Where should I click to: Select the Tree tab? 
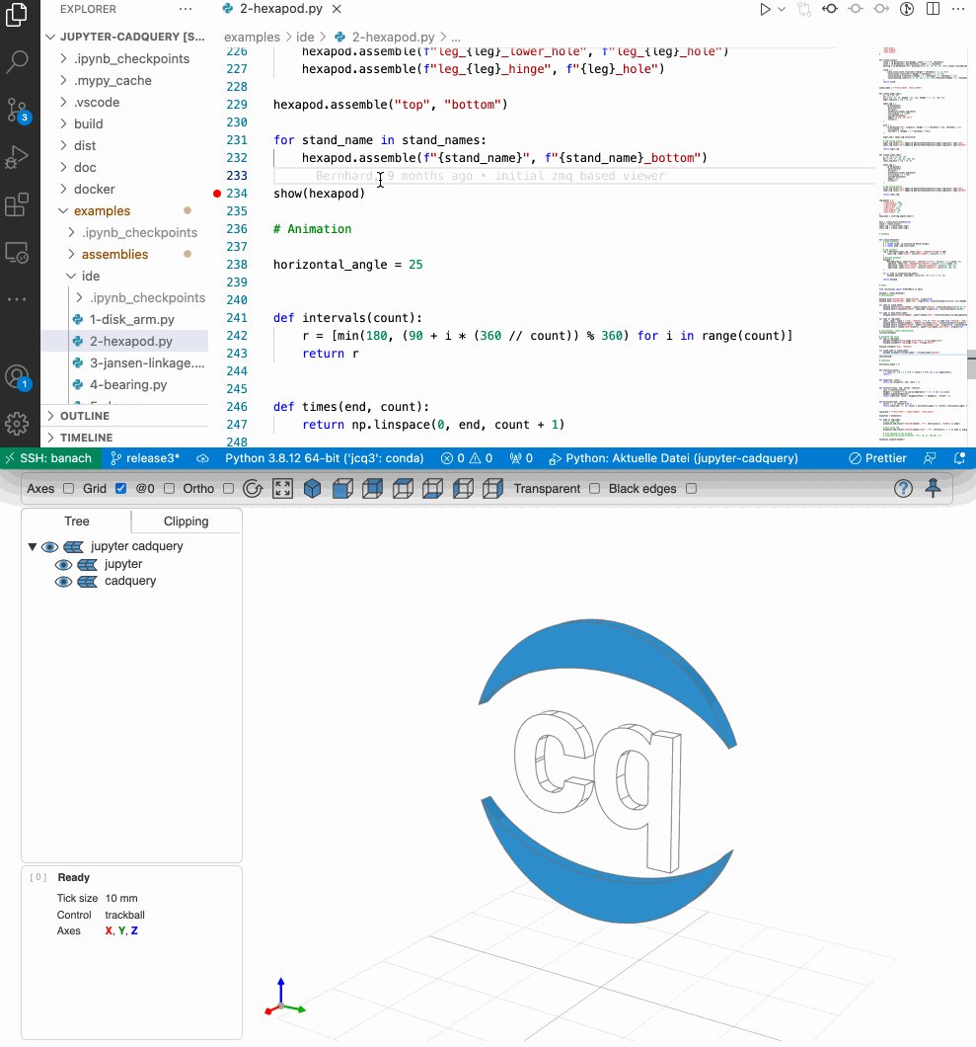[77, 522]
